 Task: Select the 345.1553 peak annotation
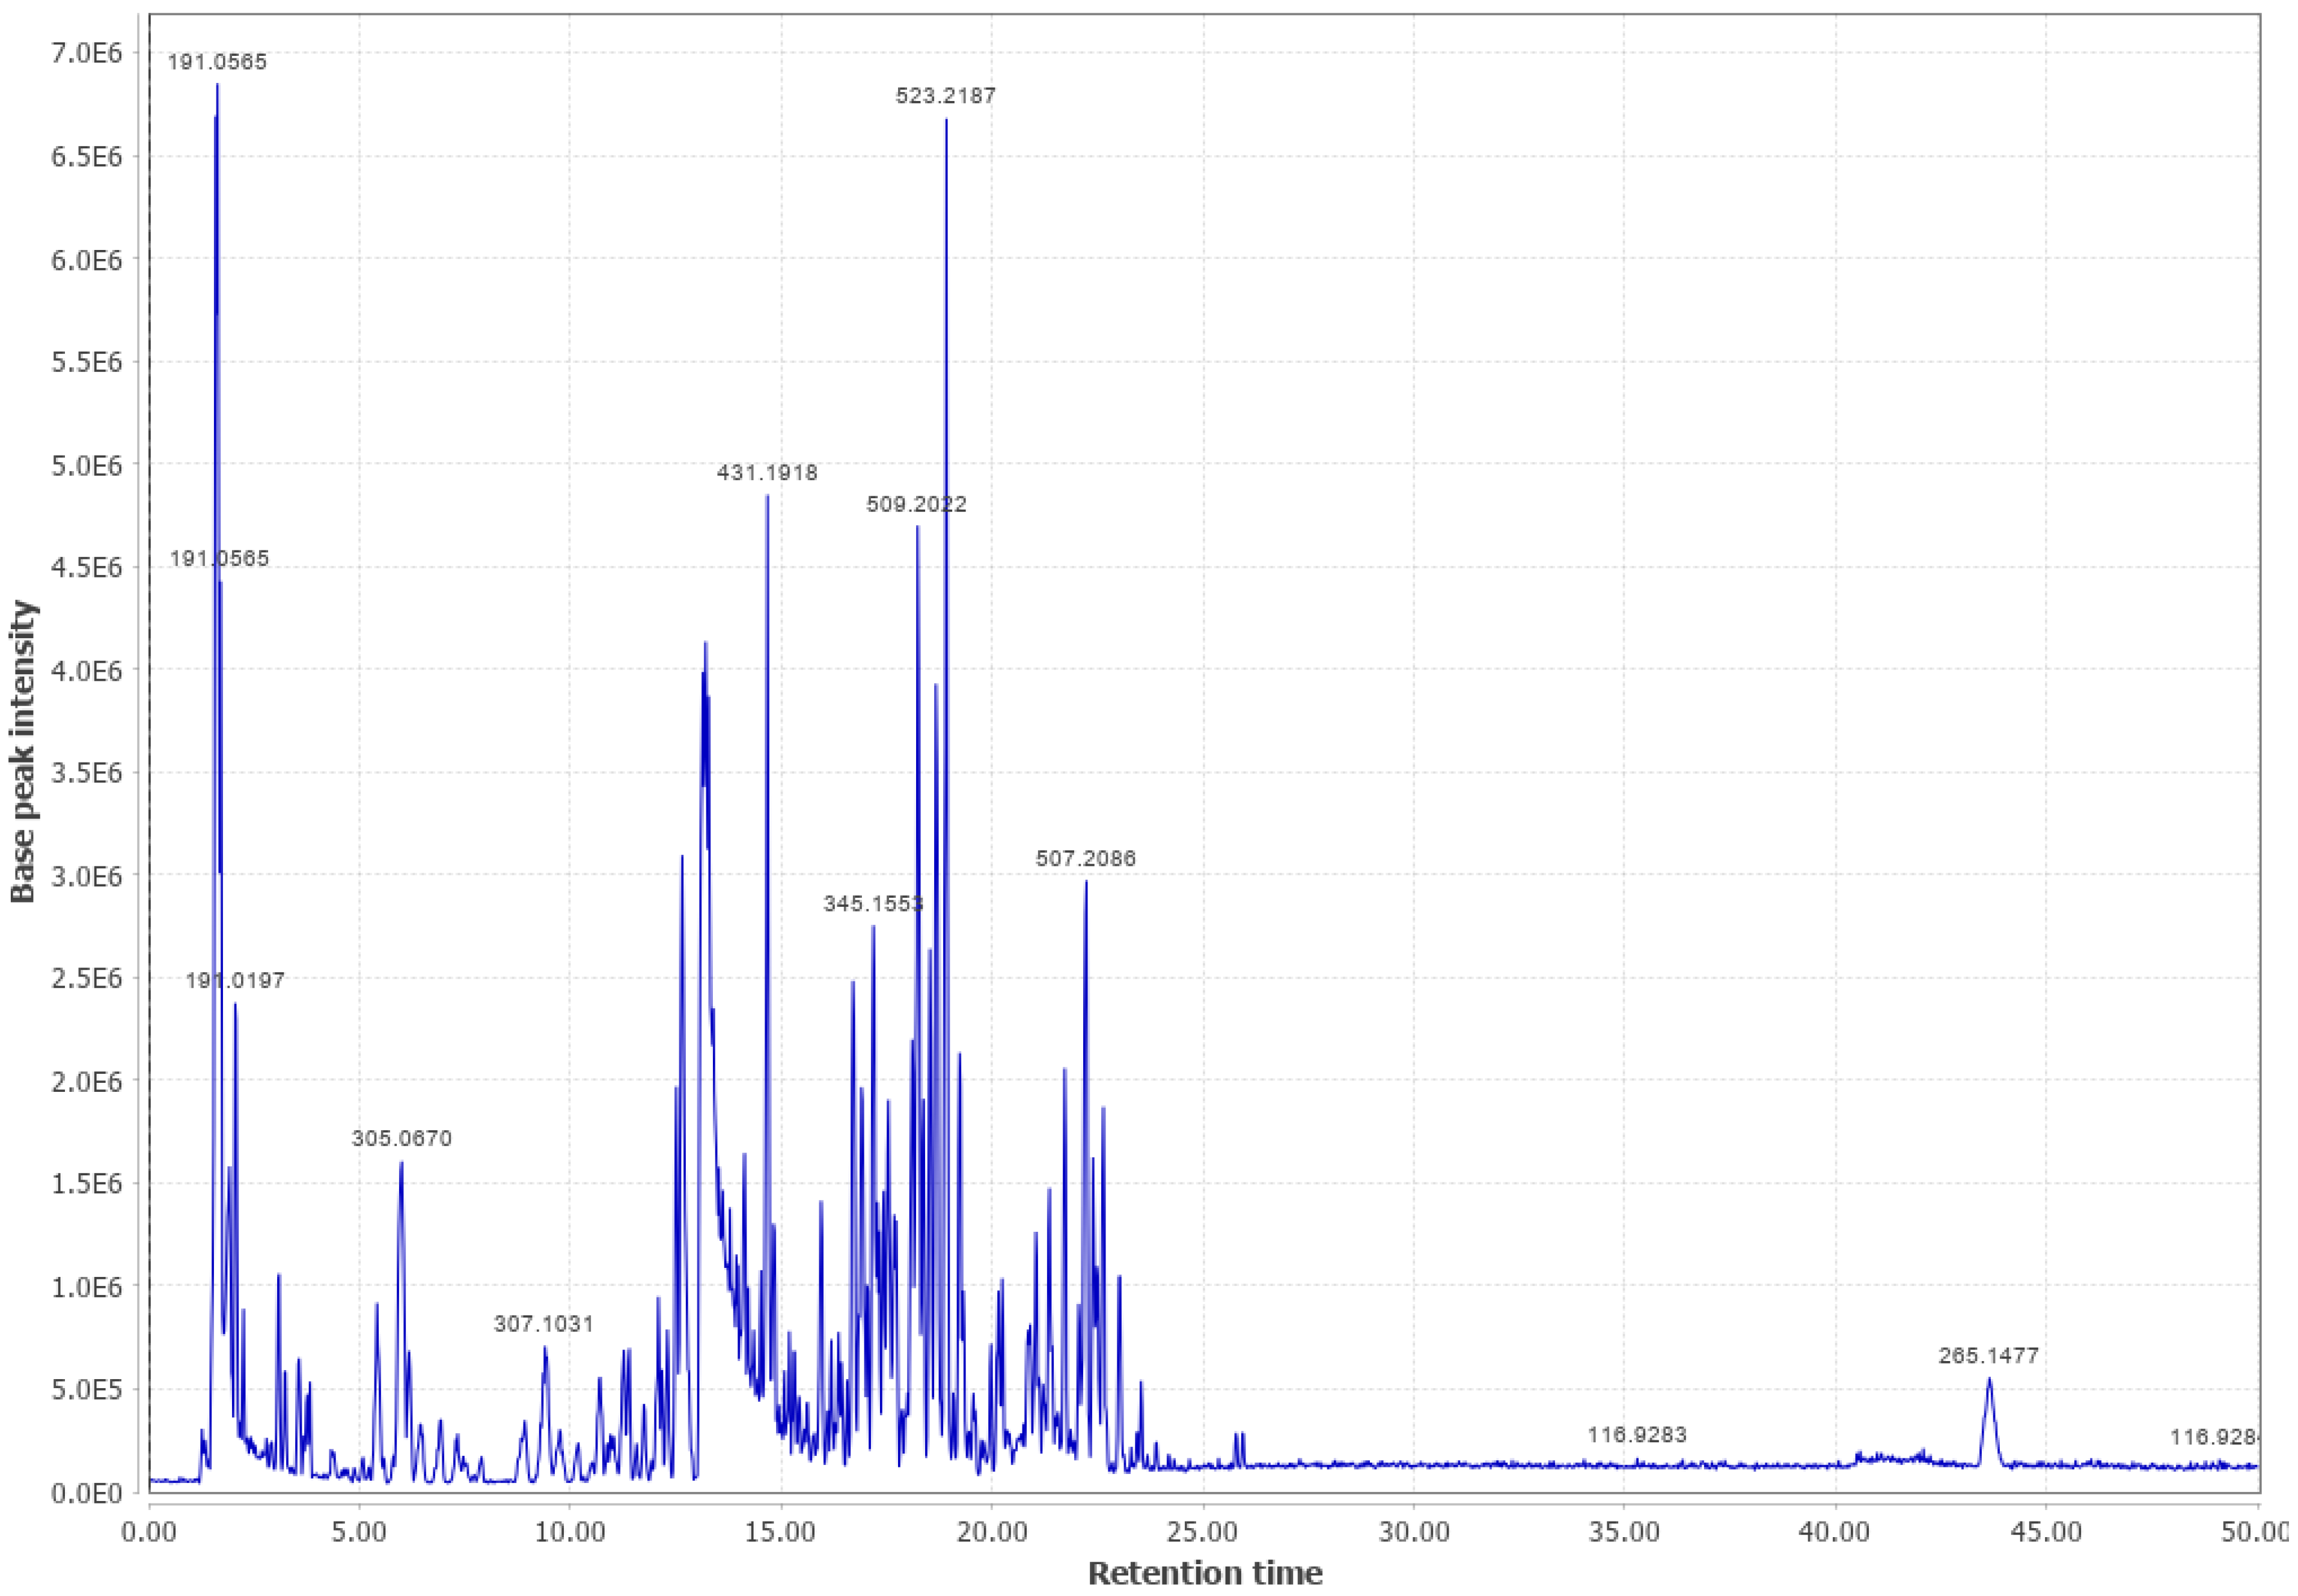pyautogui.click(x=872, y=903)
